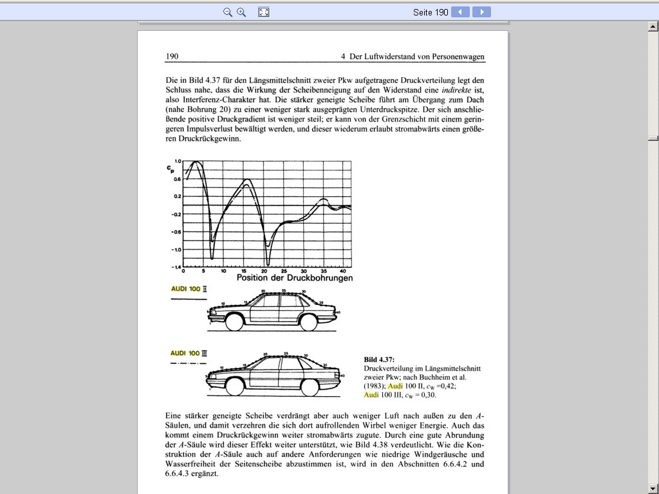Click the scrollbar up arrow

(653, 26)
